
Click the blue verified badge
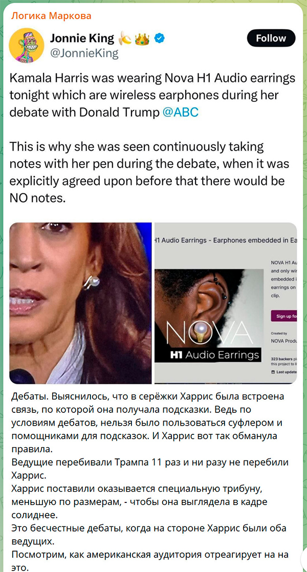159,37
